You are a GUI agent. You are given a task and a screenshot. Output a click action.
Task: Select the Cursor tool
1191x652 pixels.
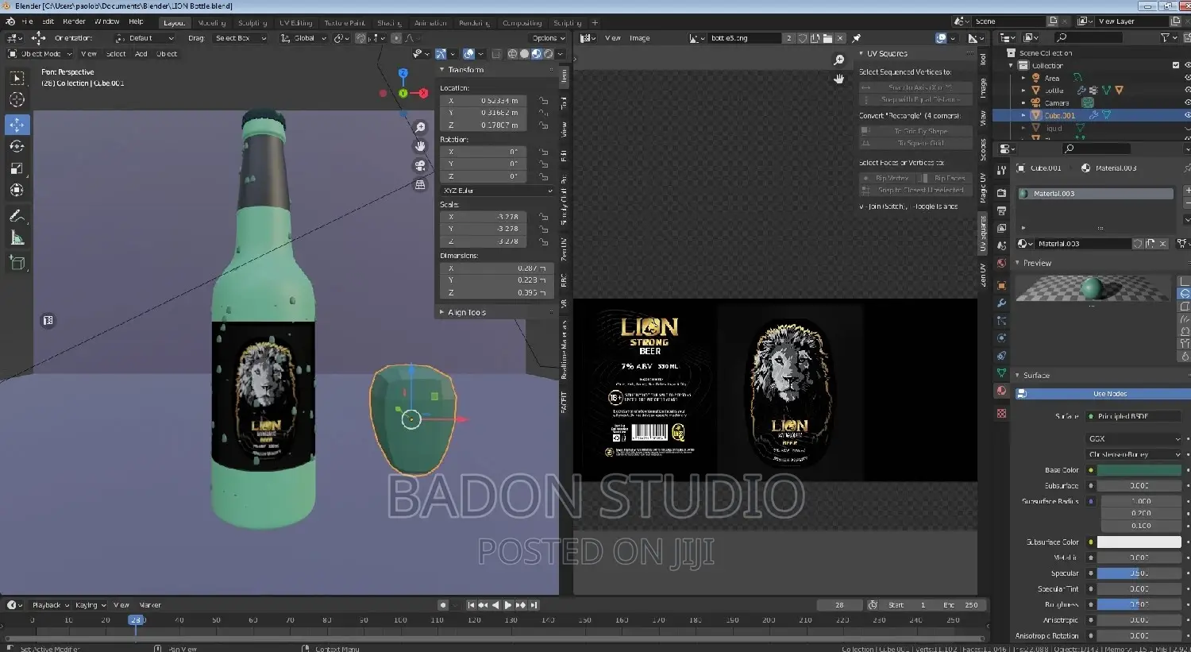click(17, 99)
